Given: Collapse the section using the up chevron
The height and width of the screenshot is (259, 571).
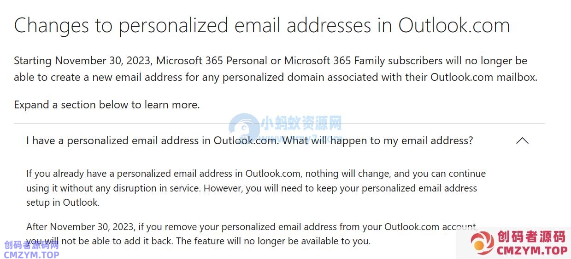Looking at the screenshot, I should pyautogui.click(x=522, y=141).
